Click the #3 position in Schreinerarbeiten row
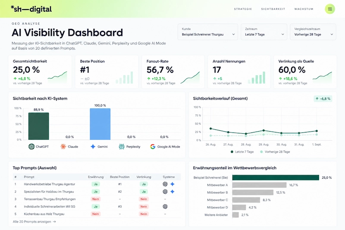Viewport: 345px width, 230px height. 120,206
